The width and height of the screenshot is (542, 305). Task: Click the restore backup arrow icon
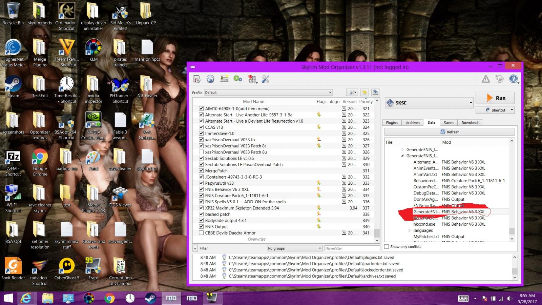click(x=364, y=93)
